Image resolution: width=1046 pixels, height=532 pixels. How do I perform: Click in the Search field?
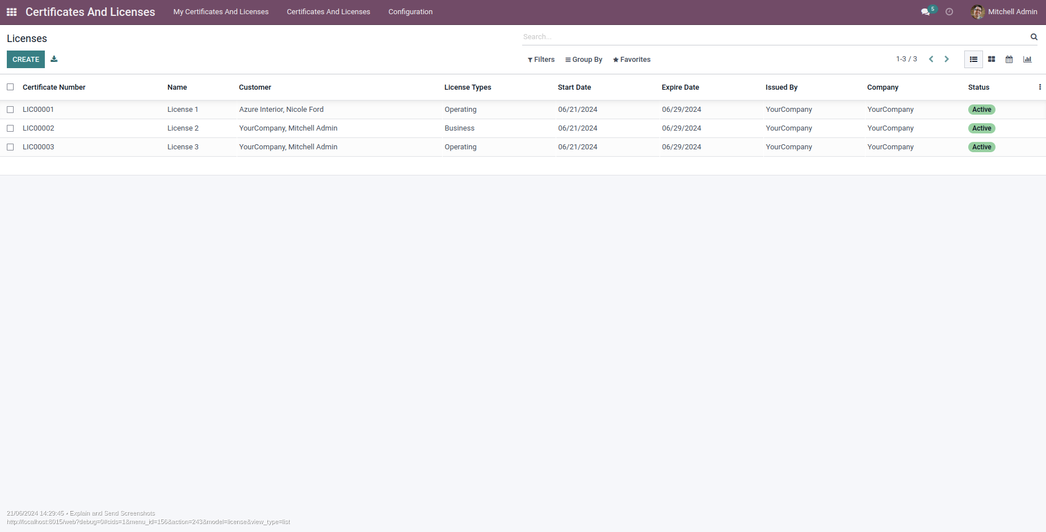(x=775, y=37)
